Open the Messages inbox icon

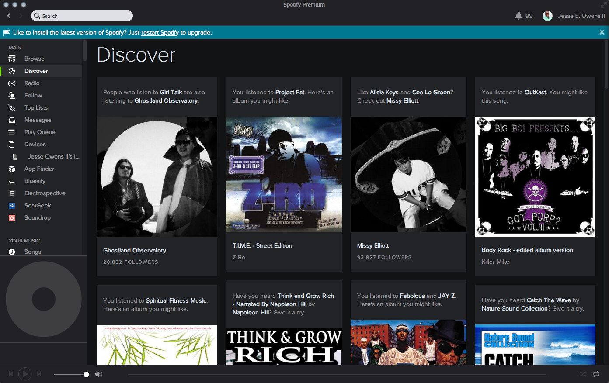click(x=12, y=120)
